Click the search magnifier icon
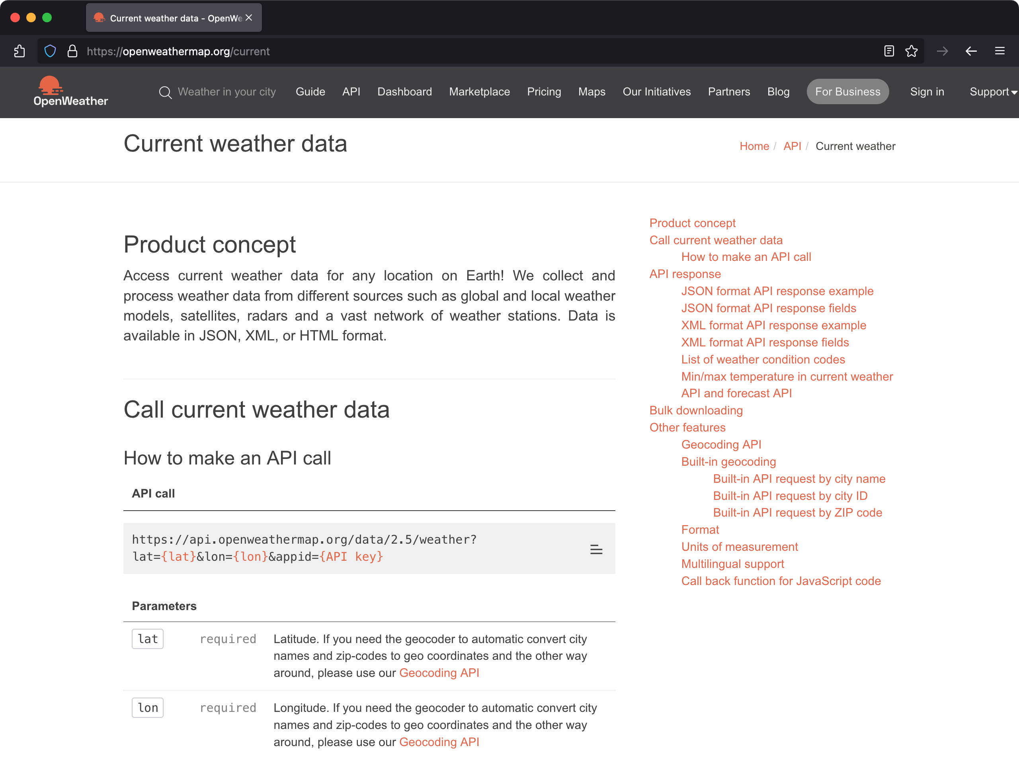The height and width of the screenshot is (758, 1019). (x=165, y=92)
